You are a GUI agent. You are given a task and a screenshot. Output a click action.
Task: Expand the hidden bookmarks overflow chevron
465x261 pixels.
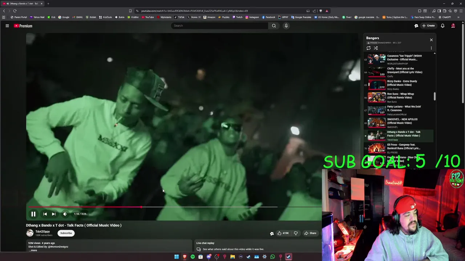458,17
